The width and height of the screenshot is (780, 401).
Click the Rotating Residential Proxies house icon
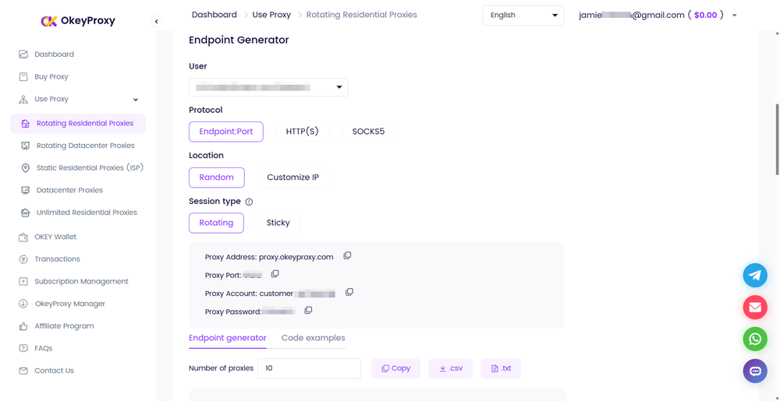[26, 123]
